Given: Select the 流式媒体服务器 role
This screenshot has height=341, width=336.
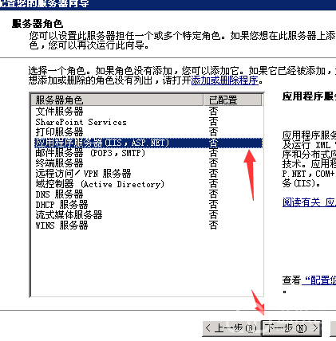Looking at the screenshot, I should coord(69,215).
